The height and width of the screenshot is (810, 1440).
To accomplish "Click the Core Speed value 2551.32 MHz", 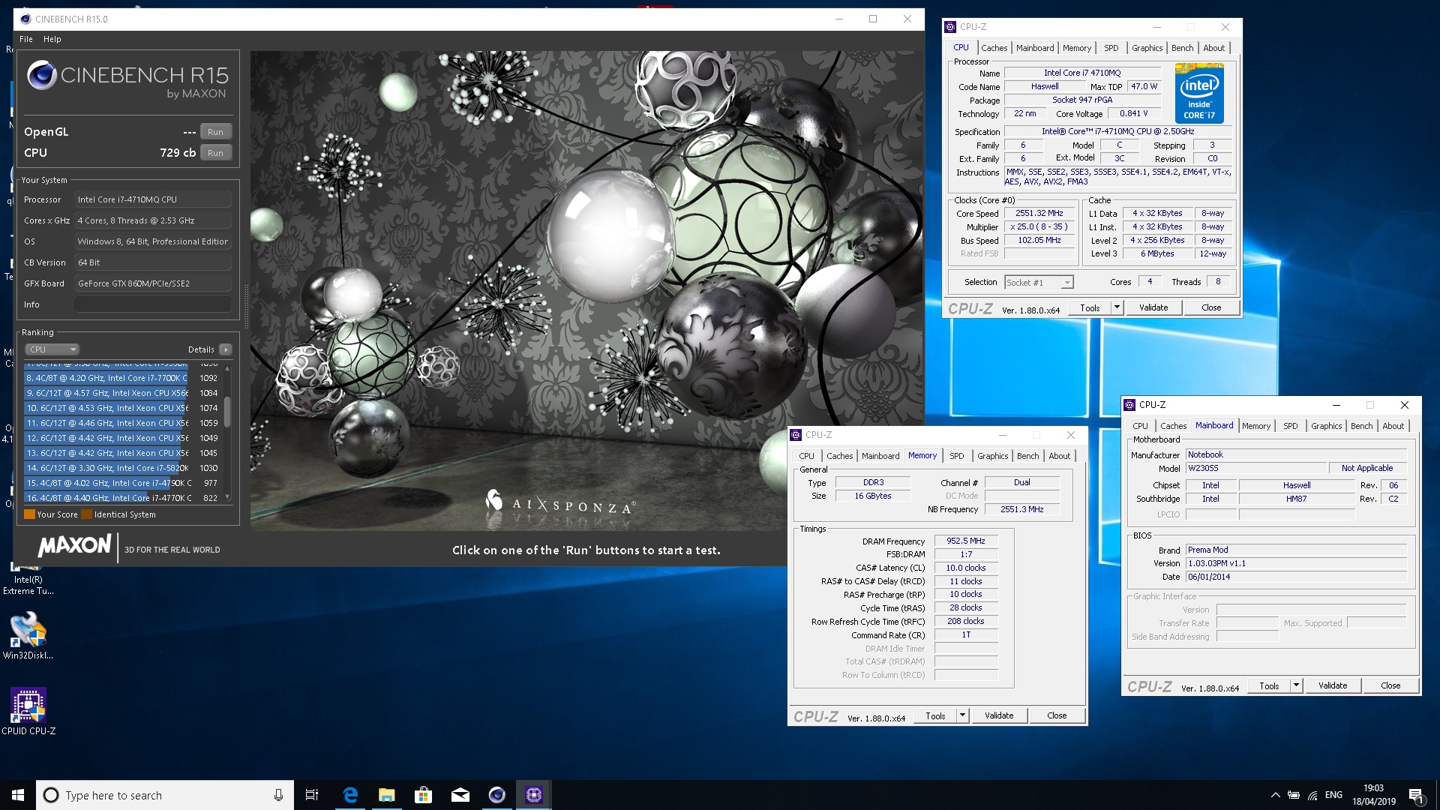I will [x=1039, y=214].
